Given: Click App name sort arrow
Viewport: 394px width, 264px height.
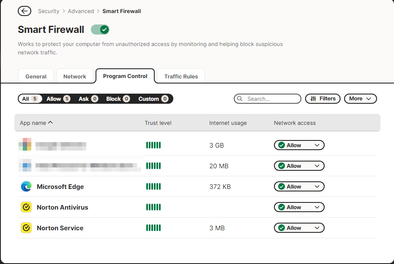Looking at the screenshot, I should point(51,123).
